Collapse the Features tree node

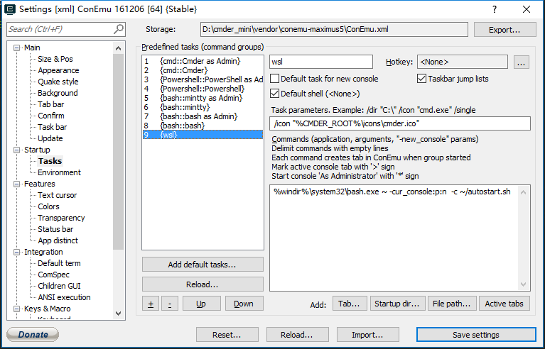(x=16, y=184)
